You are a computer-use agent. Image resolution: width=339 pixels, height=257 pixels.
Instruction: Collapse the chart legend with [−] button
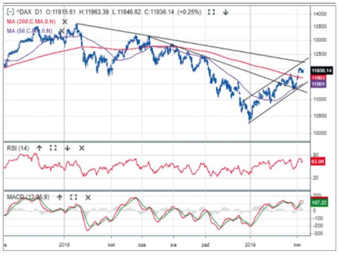pos(10,12)
